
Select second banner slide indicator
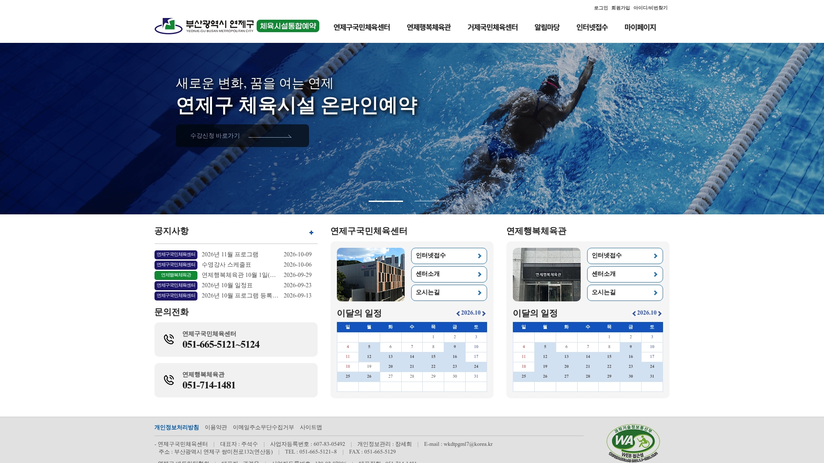coord(431,201)
